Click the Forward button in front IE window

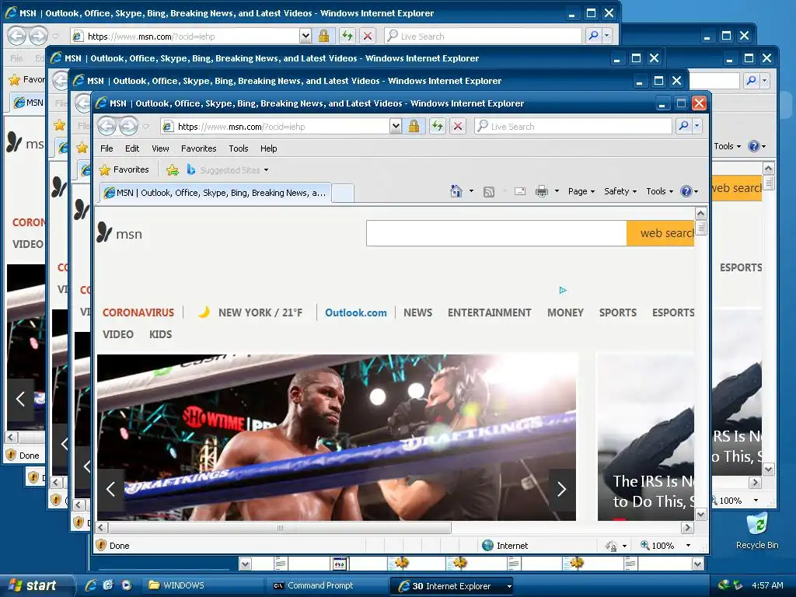pyautogui.click(x=129, y=127)
